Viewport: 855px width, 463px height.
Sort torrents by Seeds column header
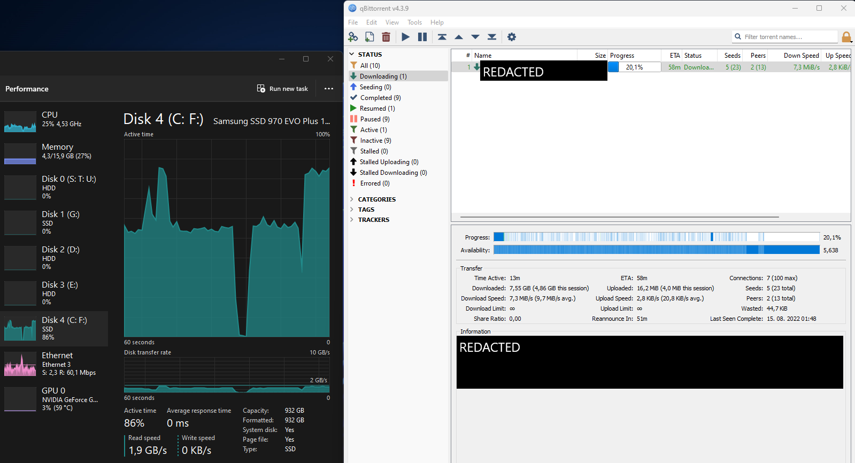(x=730, y=56)
